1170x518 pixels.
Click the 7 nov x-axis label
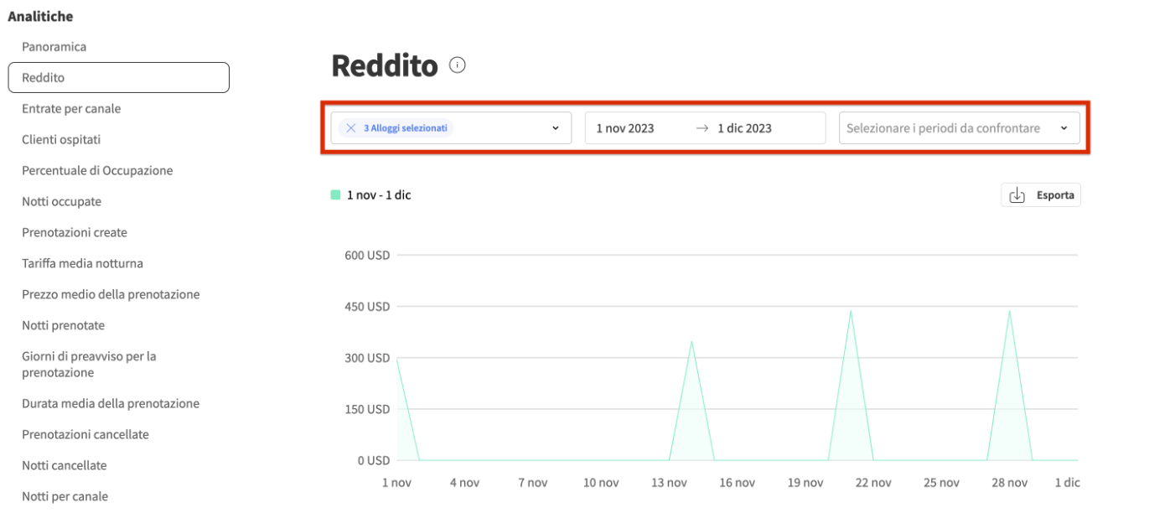532,483
